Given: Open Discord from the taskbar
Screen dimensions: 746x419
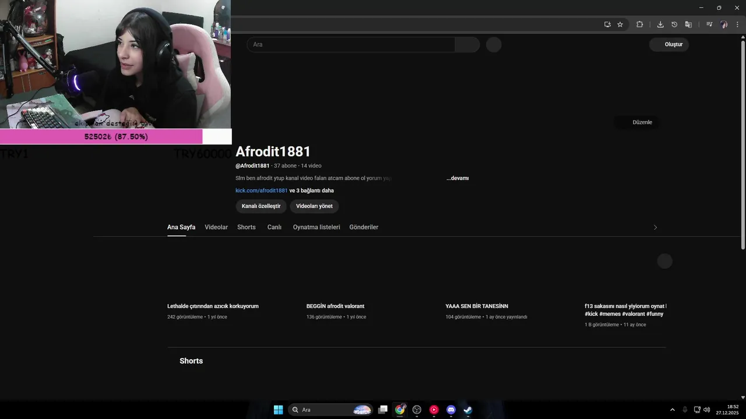Looking at the screenshot, I should (451, 410).
